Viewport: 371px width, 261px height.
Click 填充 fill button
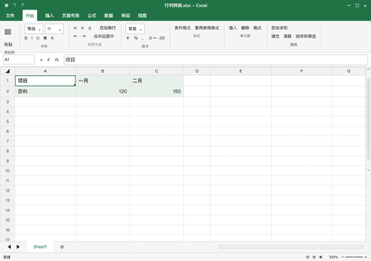(275, 36)
